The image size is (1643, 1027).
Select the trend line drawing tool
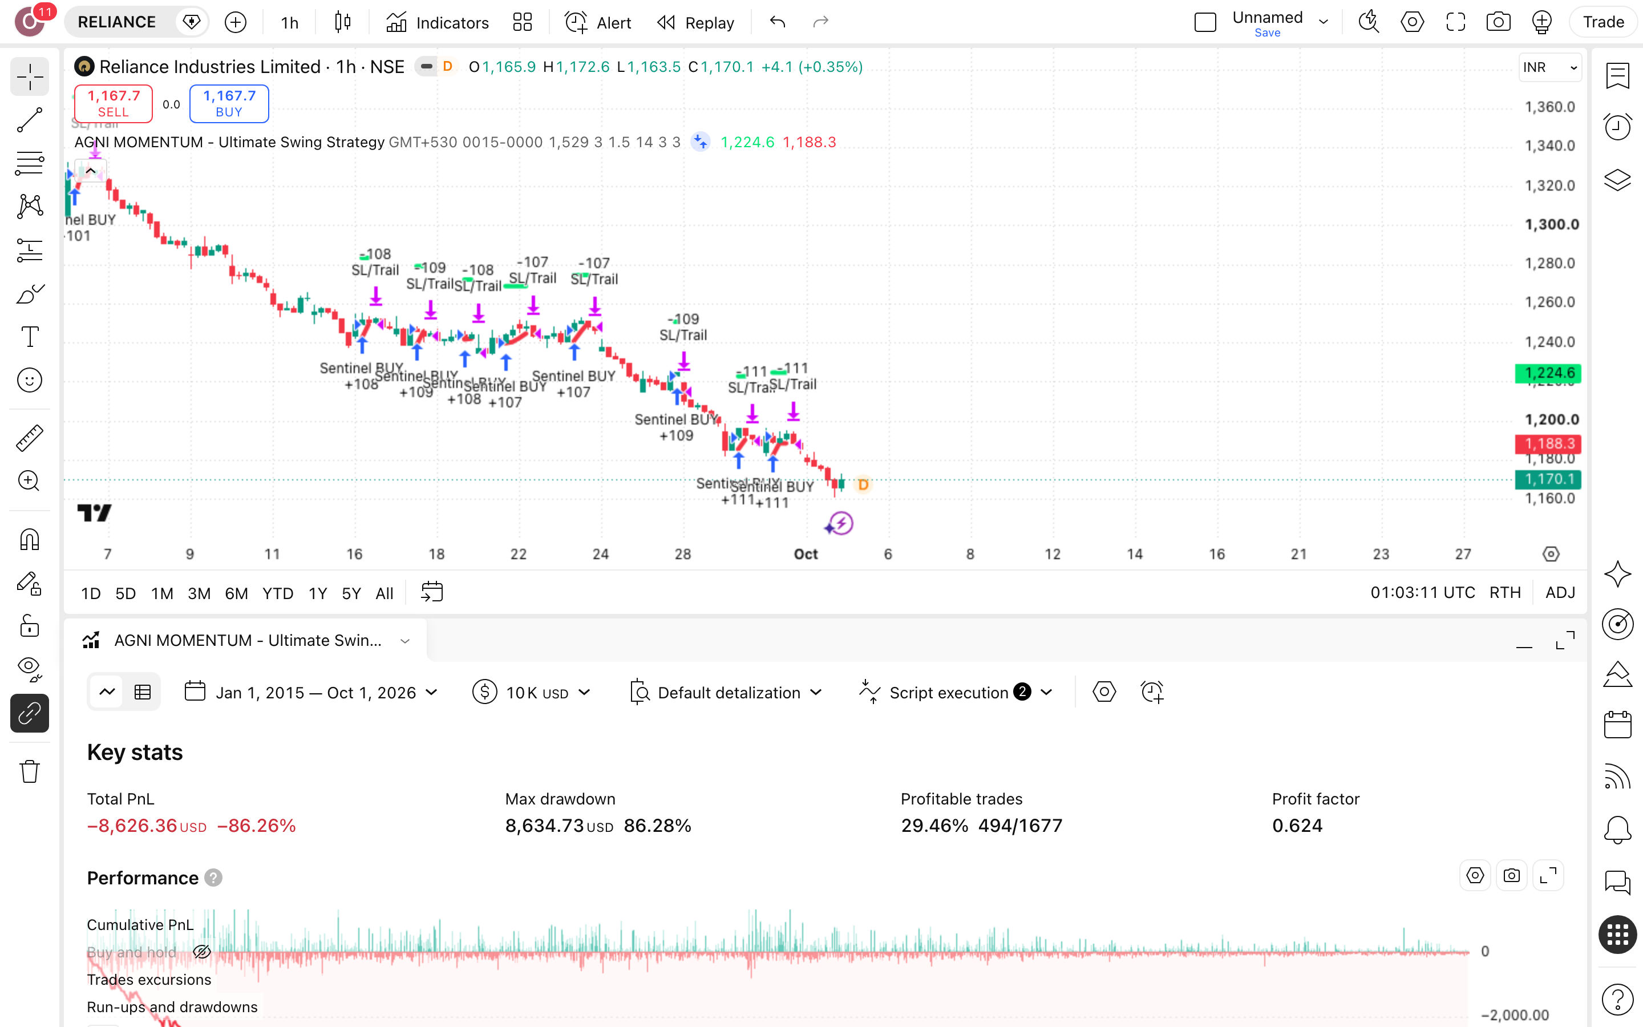click(x=29, y=120)
